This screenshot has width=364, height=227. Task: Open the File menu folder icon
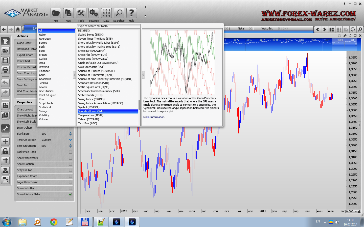56,13
